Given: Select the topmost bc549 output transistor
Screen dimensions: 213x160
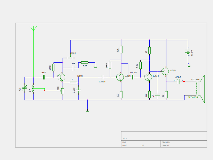Looking at the screenshot, I should point(165,71).
